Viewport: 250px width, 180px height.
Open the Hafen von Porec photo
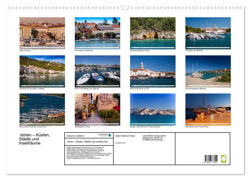click(42, 33)
